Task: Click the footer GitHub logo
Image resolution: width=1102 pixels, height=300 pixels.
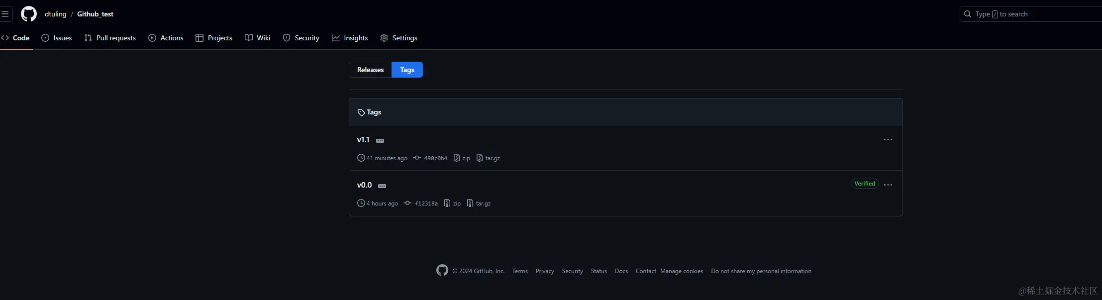Action: (442, 270)
